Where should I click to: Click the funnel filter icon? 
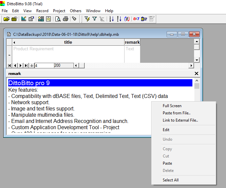tap(95, 19)
